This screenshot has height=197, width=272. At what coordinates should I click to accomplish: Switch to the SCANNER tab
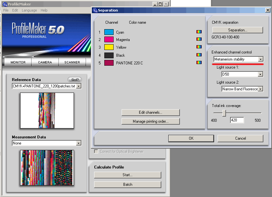coord(72,62)
